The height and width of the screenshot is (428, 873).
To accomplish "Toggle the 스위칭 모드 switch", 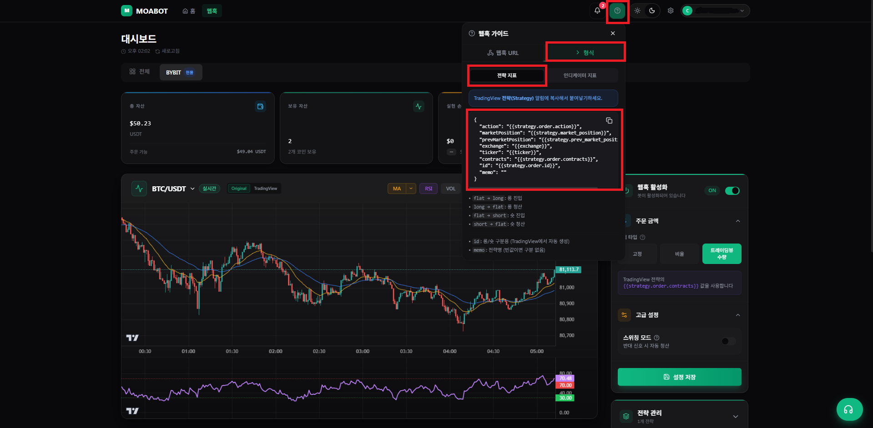I will tap(728, 341).
